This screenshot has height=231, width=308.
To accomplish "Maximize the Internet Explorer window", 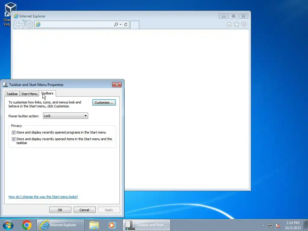I will 233,16.
